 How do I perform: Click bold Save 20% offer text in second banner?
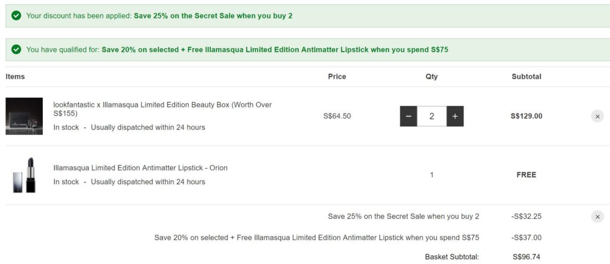(275, 49)
